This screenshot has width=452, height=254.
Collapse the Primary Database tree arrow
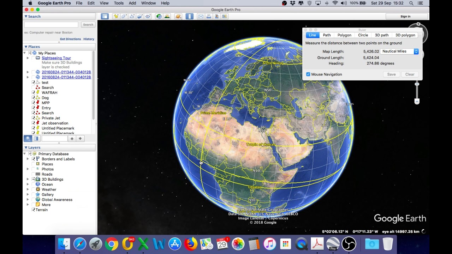25,154
